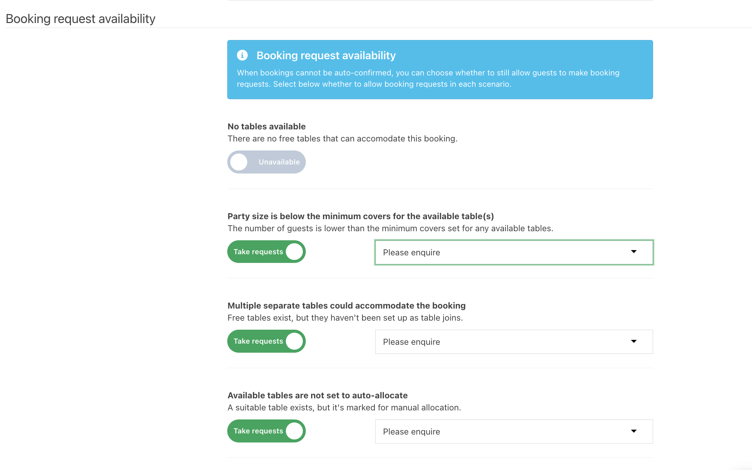Click Multiple separate tables could accommodate heading

coord(346,306)
